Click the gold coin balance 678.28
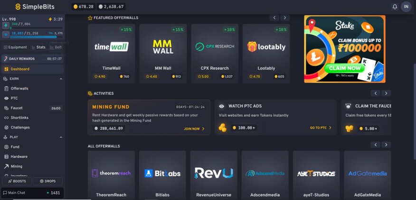 pyautogui.click(x=83, y=7)
